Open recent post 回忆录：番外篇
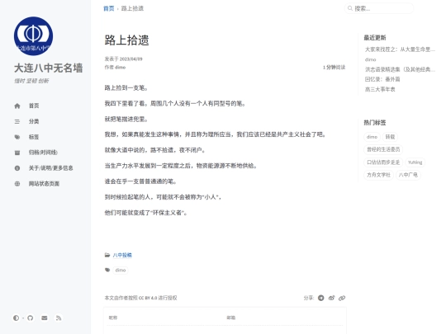This screenshot has width=446, height=334. pos(382,79)
